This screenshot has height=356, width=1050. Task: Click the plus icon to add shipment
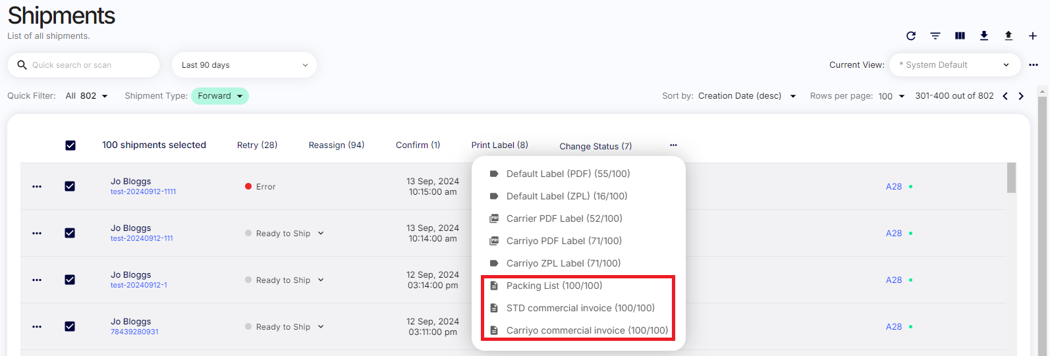pyautogui.click(x=1033, y=36)
